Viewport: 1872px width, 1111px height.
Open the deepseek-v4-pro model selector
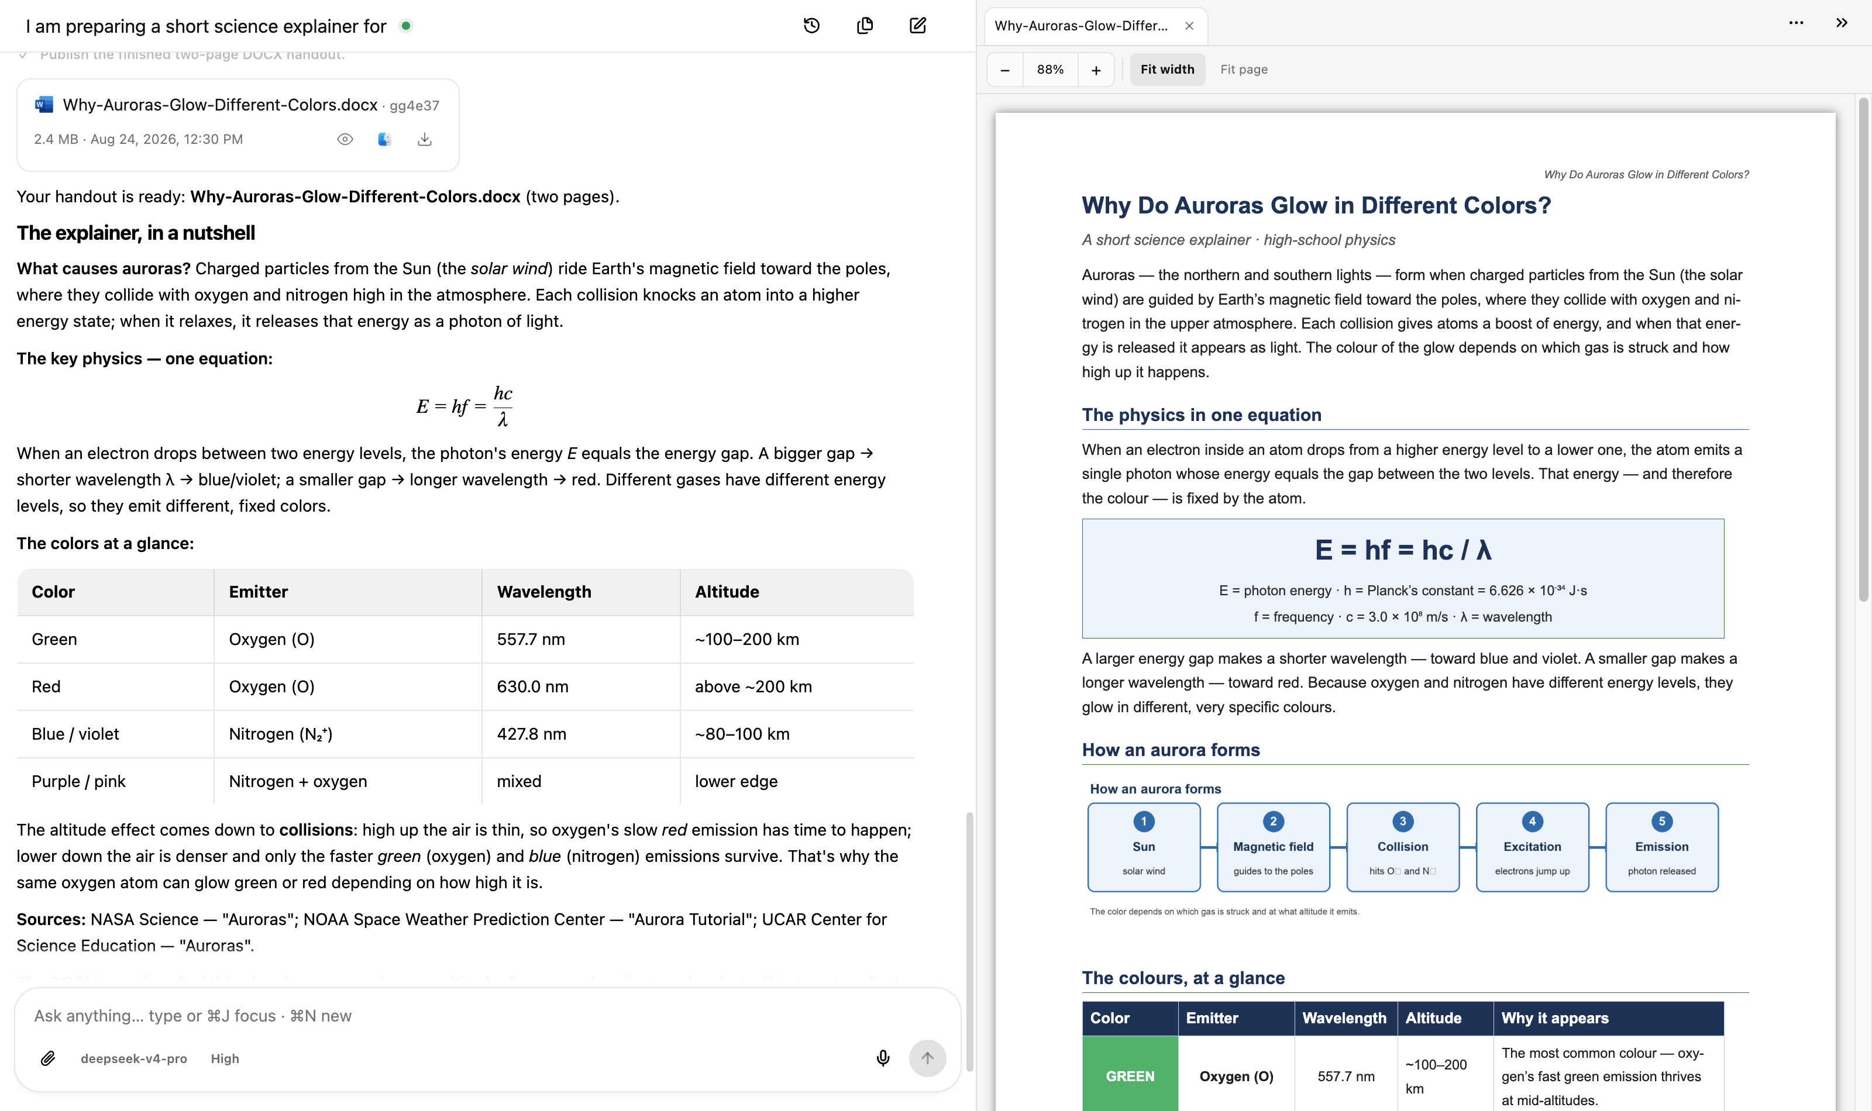coord(134,1058)
